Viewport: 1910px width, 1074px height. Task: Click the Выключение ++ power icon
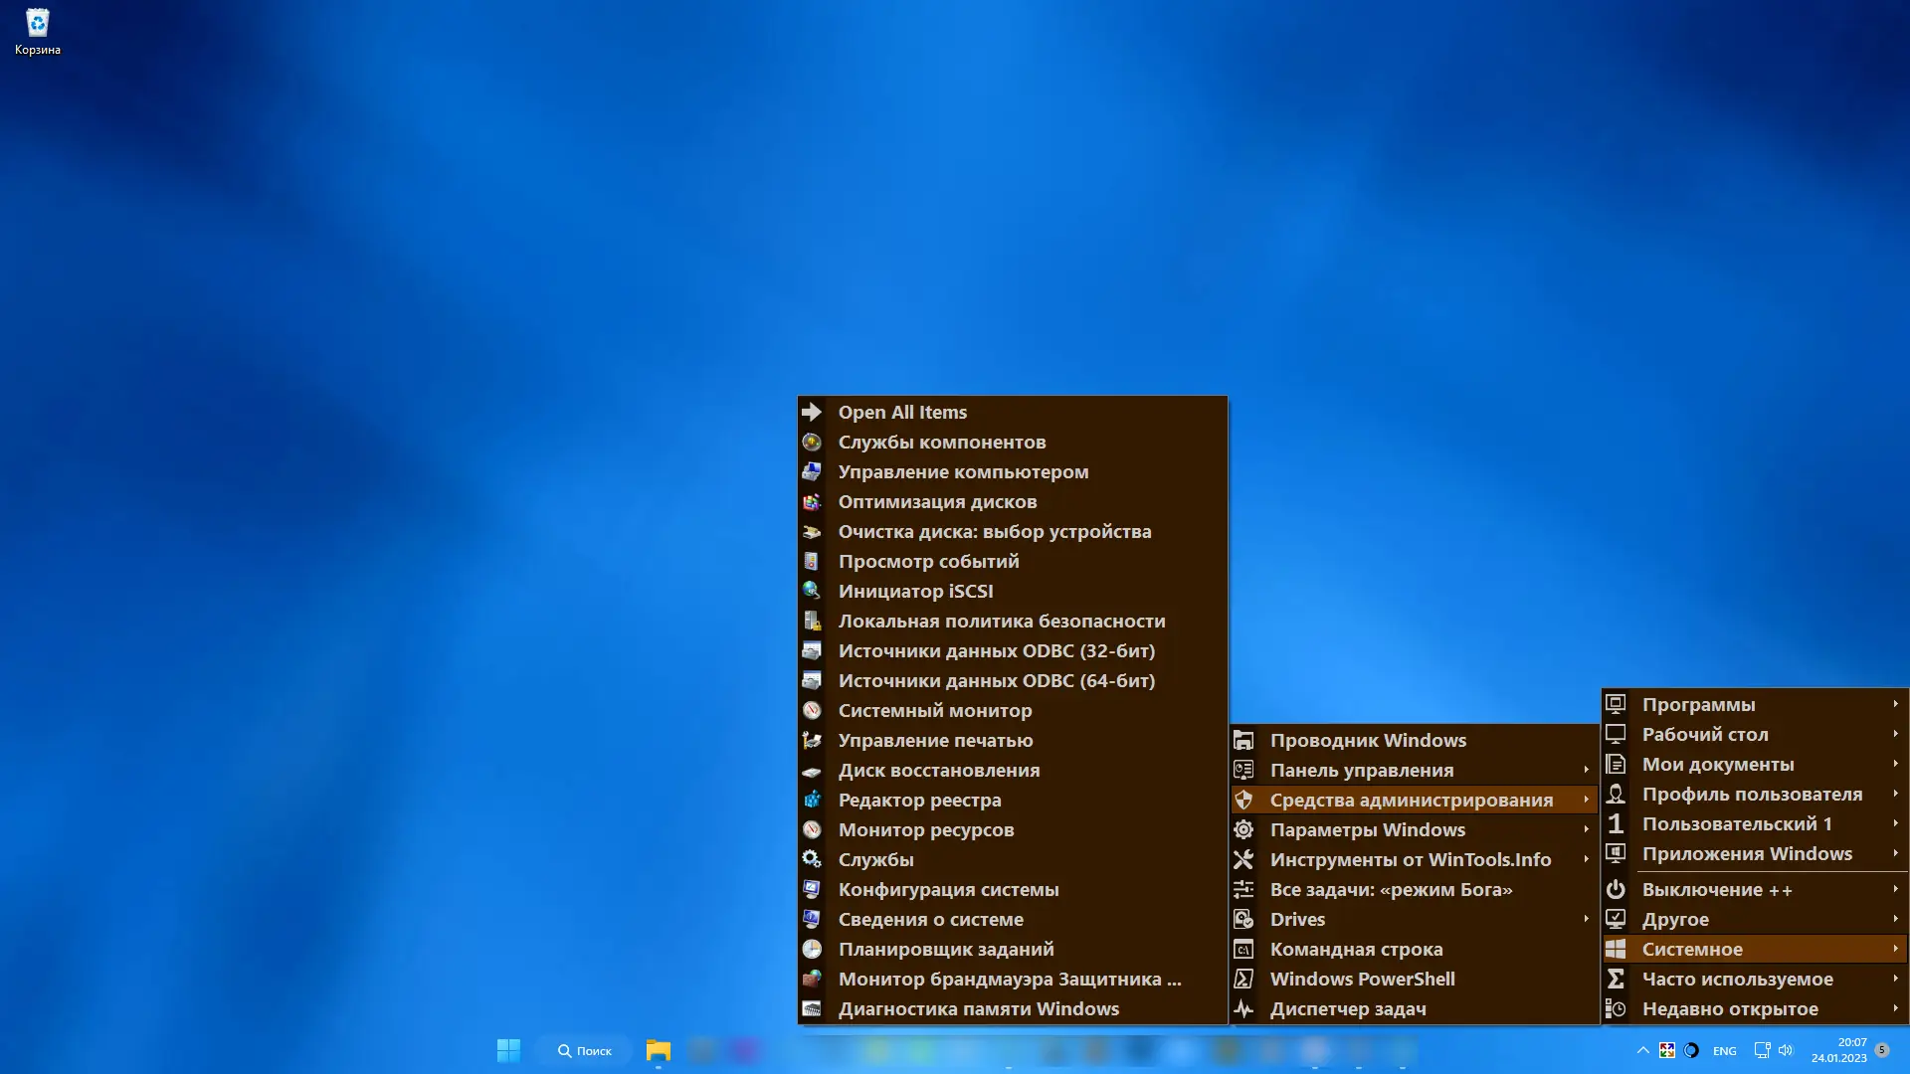[x=1616, y=889]
